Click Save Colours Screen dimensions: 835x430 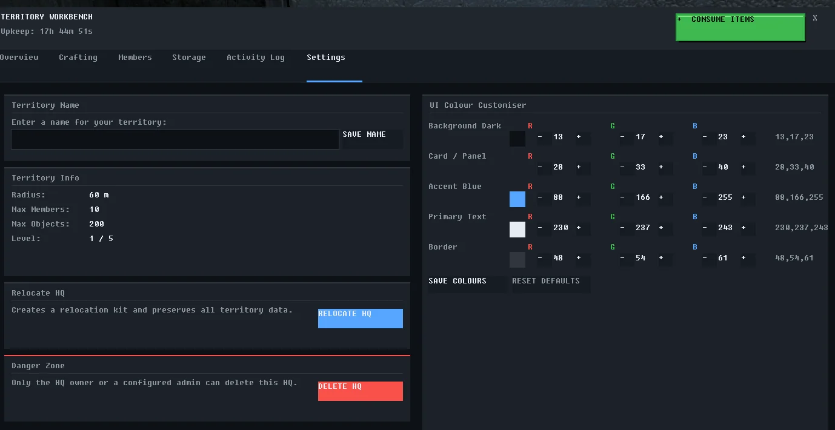point(468,283)
